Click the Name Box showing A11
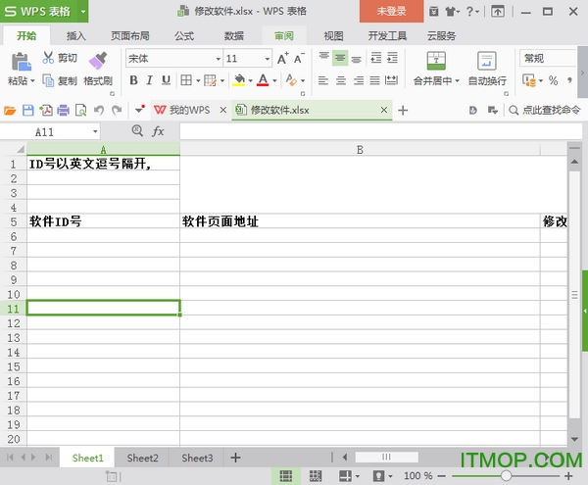 pyautogui.click(x=51, y=131)
